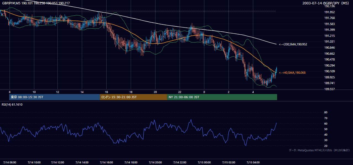Screen dimensions: 353x165
Task: Click the date label 7/15 04:00
Action: [253, 162]
